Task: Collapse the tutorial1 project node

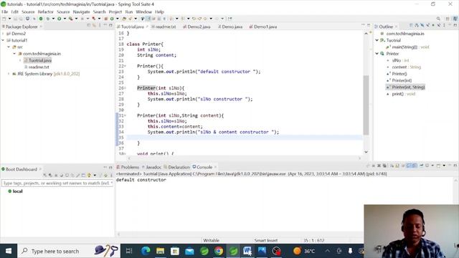Action: 3,40
